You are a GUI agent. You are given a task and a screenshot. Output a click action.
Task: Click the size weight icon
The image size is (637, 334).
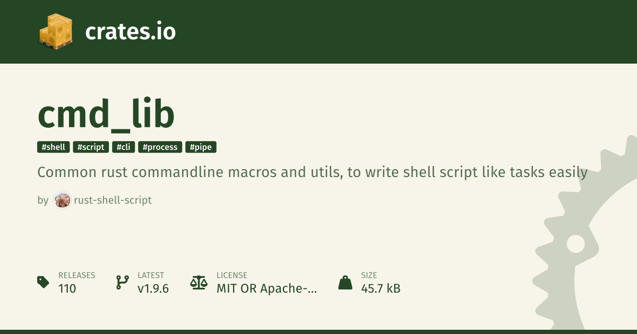click(345, 282)
